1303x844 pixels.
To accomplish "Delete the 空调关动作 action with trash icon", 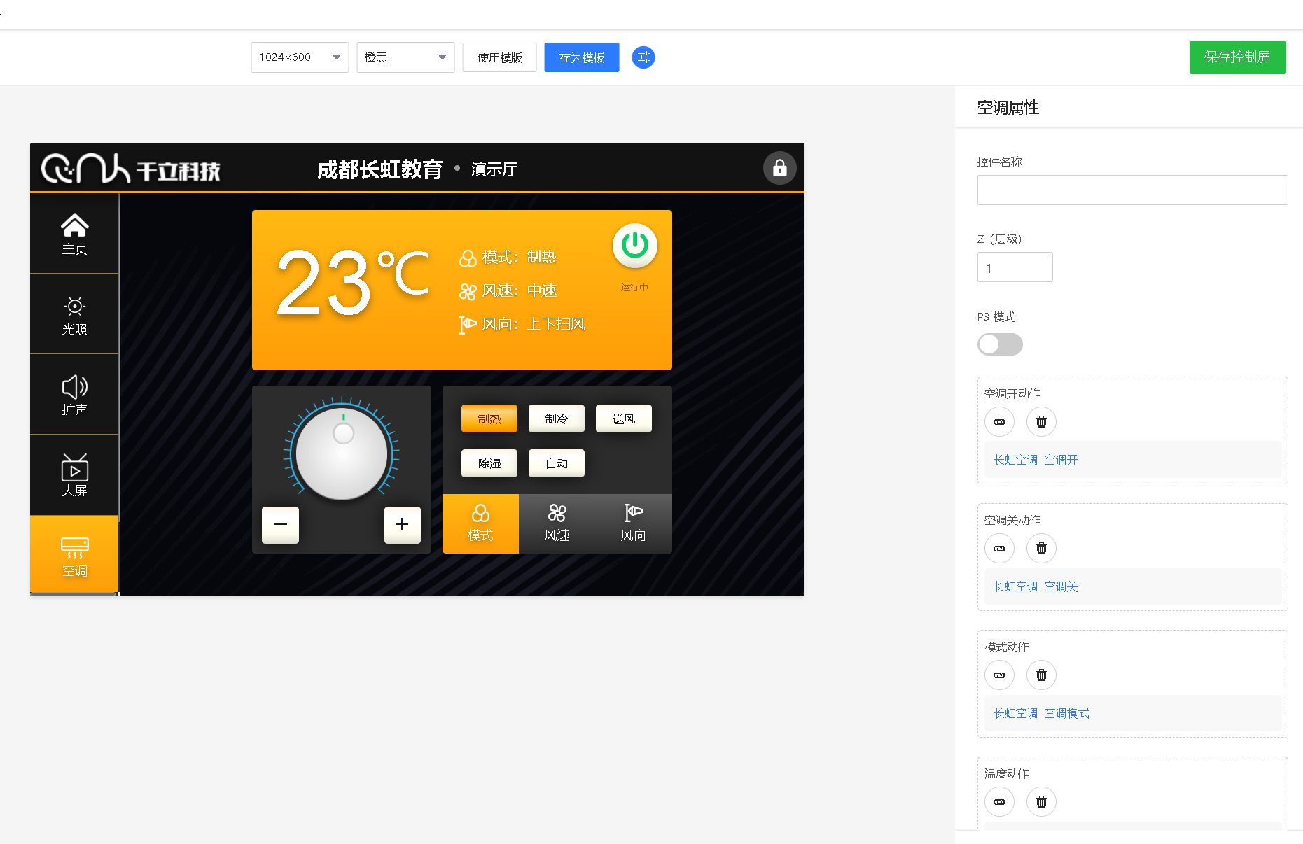I will click(1041, 549).
